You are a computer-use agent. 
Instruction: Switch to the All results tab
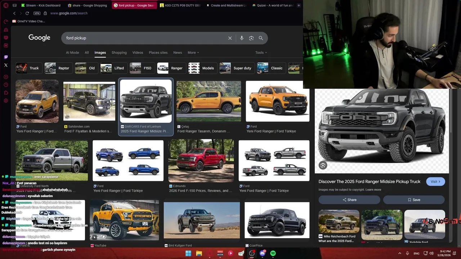point(87,53)
